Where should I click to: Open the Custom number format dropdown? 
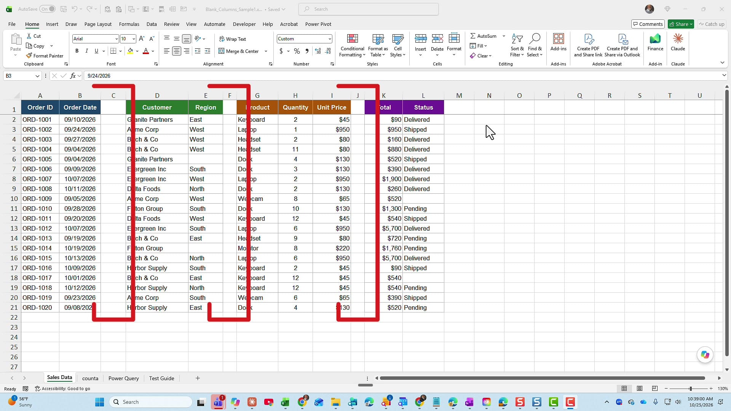[329, 39]
